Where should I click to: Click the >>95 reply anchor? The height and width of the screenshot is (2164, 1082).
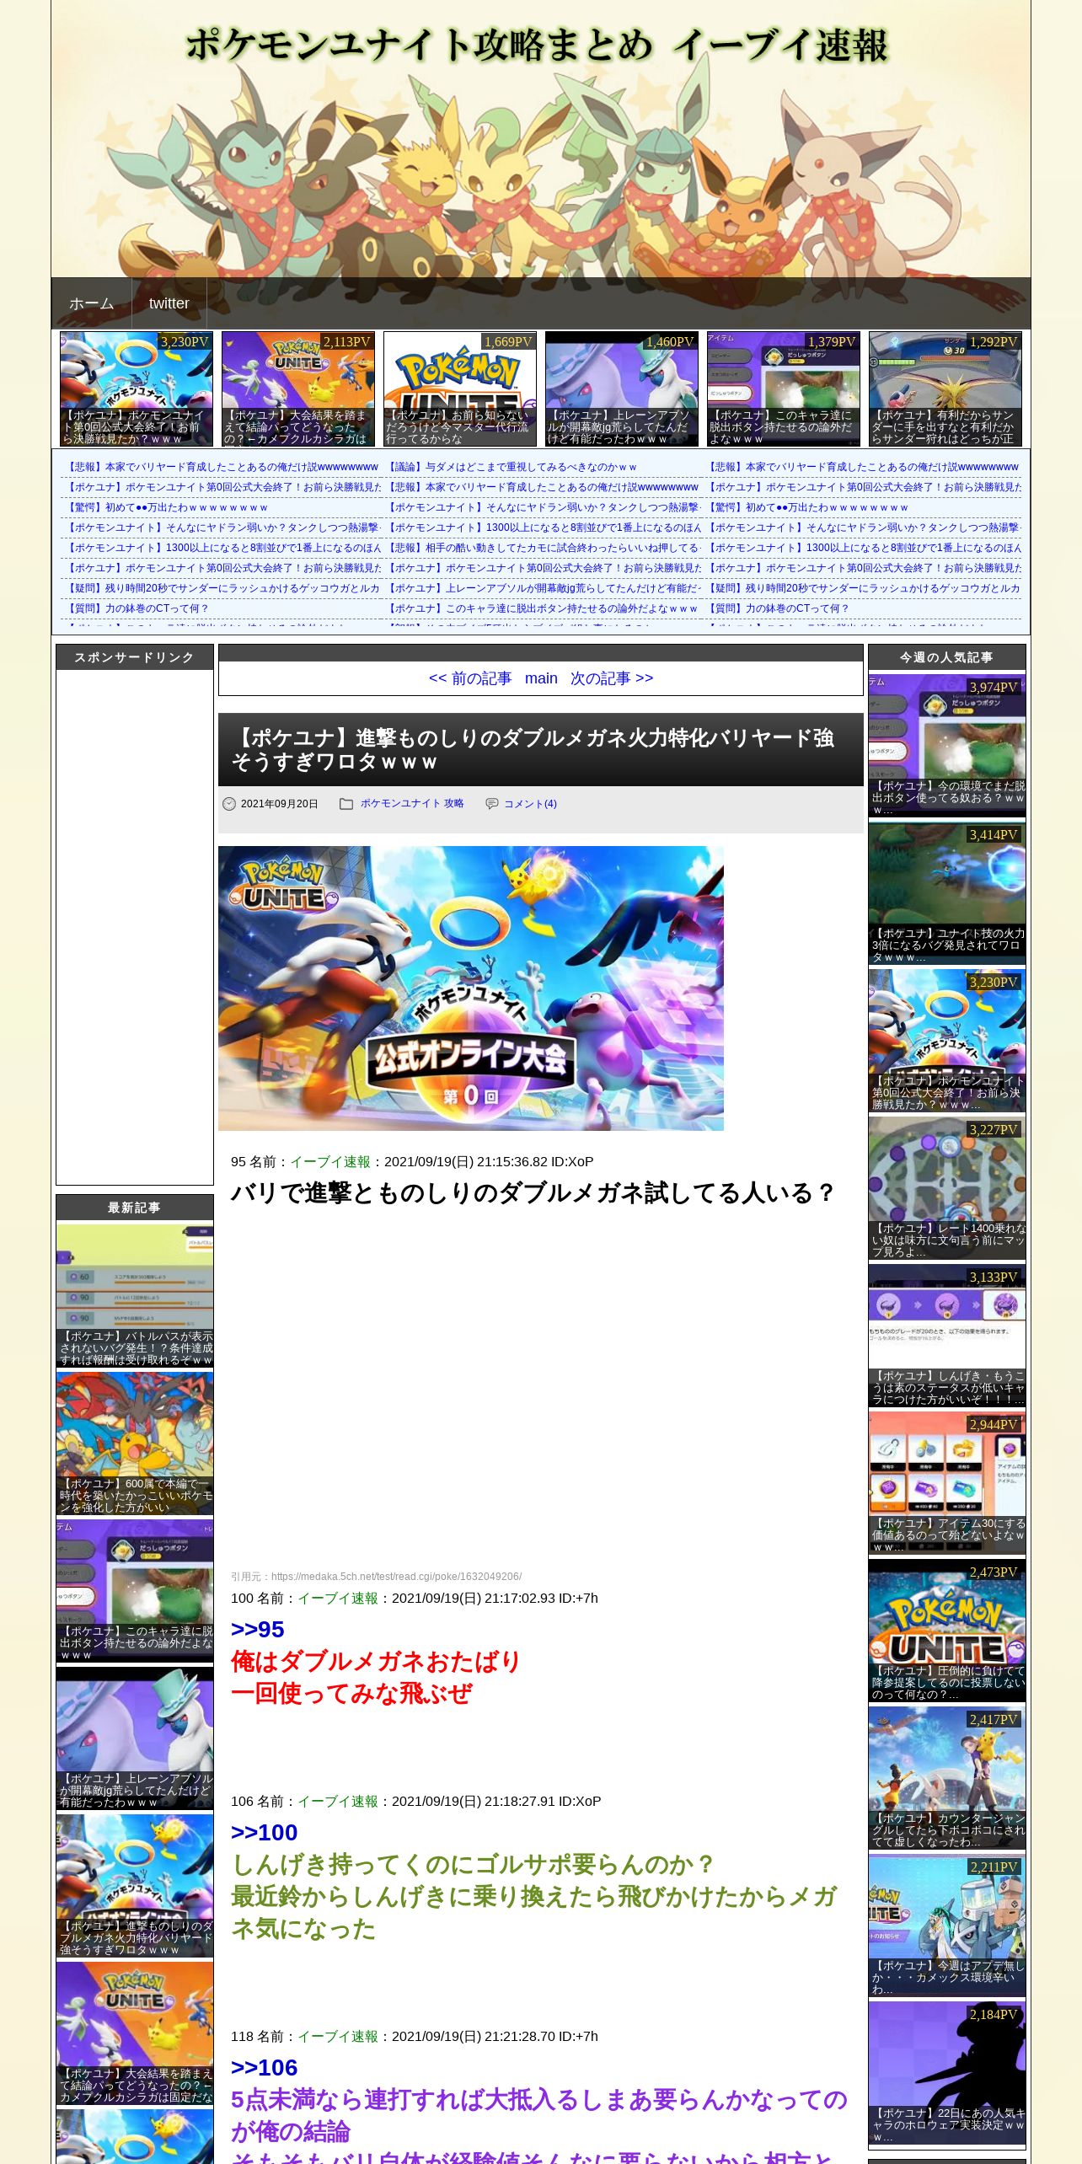click(x=258, y=1629)
